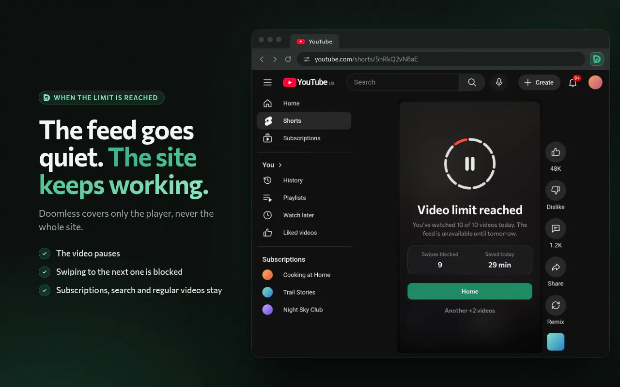Like the Short with thumbs up
The image size is (620, 387).
click(x=556, y=152)
